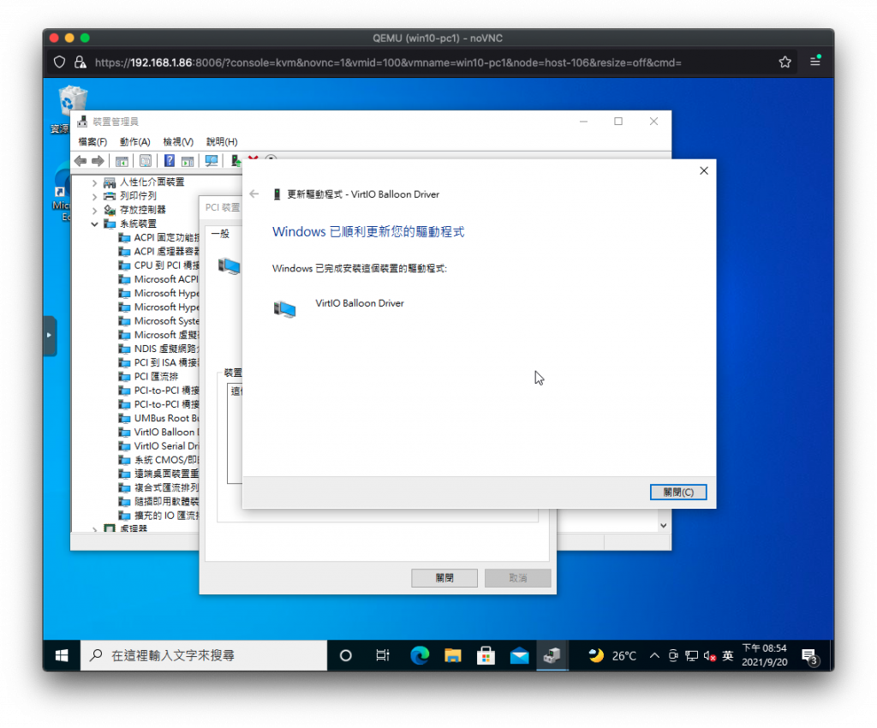The width and height of the screenshot is (877, 728).
Task: Launch Microsoft Edge from the taskbar
Action: pyautogui.click(x=420, y=655)
